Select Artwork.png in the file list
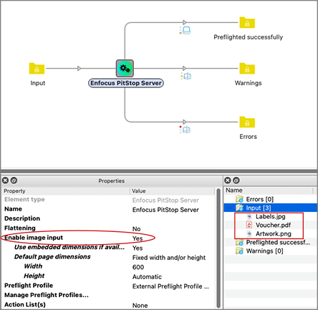The width and height of the screenshot is (318, 310). (274, 233)
